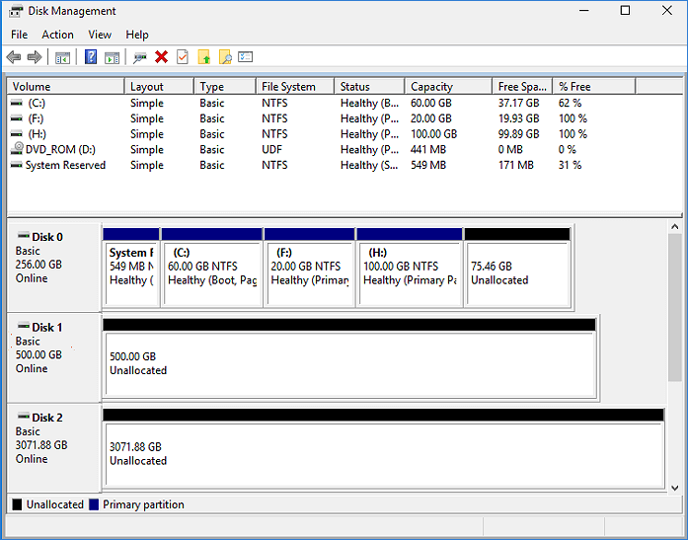Click the Properties checkmark page icon
Viewport: 688px width, 540px height.
click(183, 57)
